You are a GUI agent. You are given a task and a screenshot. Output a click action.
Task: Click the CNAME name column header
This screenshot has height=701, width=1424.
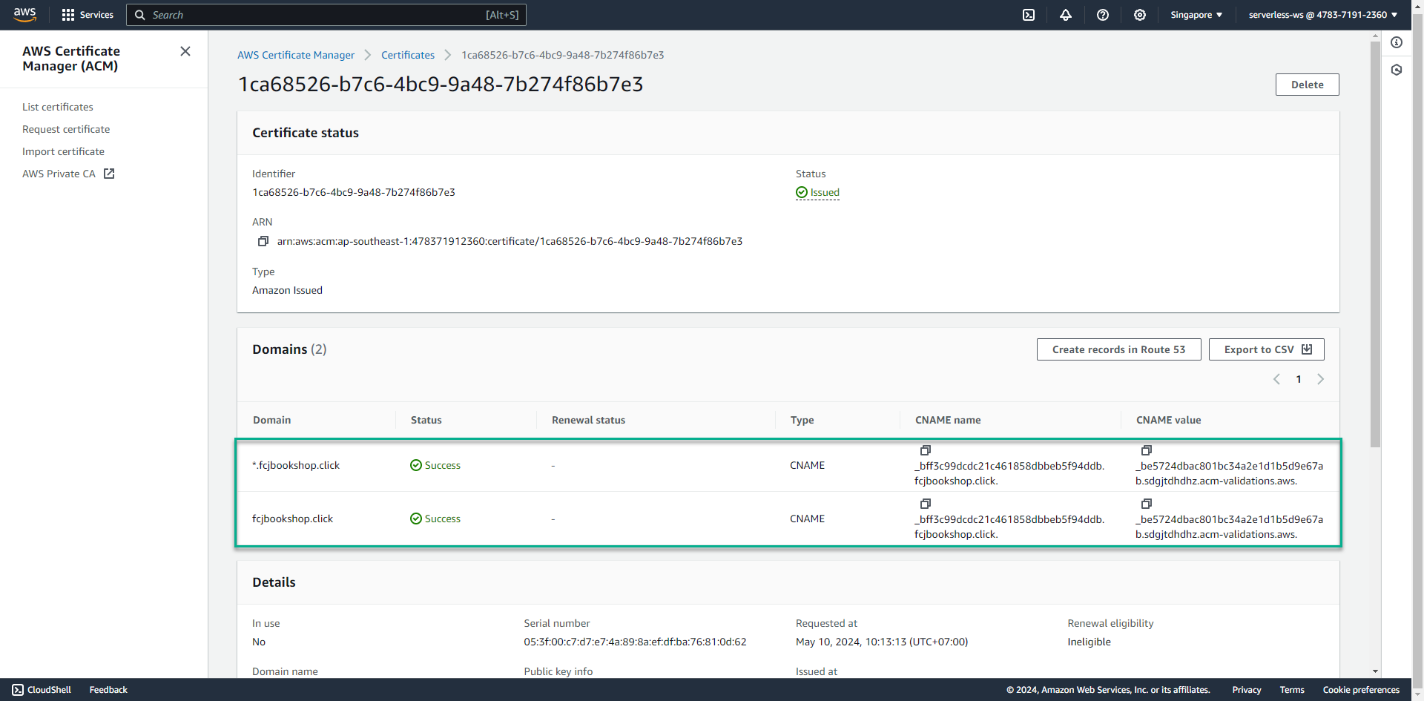tap(948, 420)
